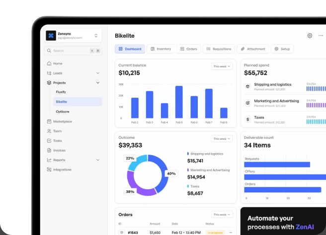326x235 pixels.
Task: Open the Reports chart icon
Action: tap(49, 160)
